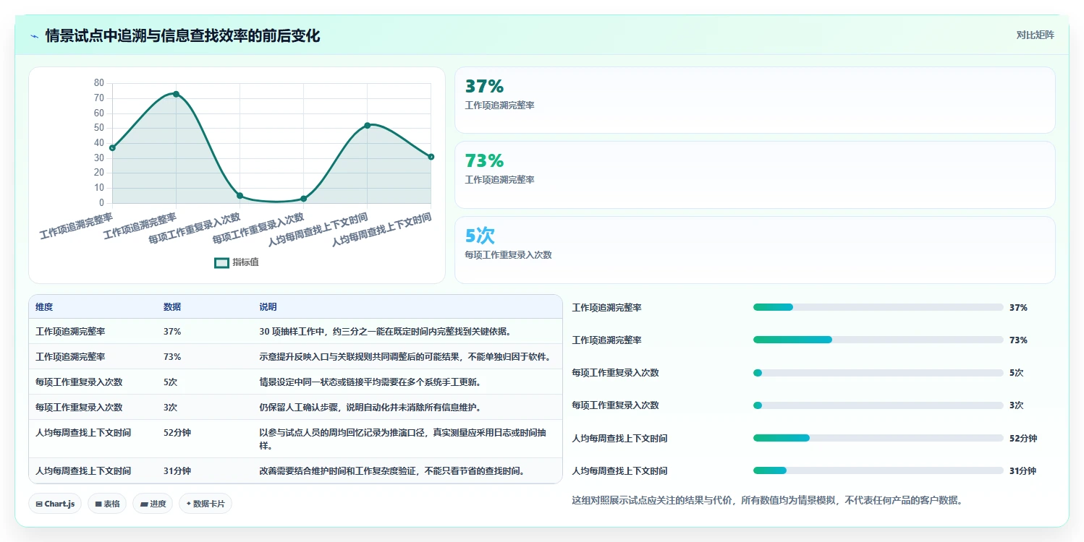Viewport: 1084px width, 542px height.
Task: Click the table cell showing 3次
Action: [171, 408]
